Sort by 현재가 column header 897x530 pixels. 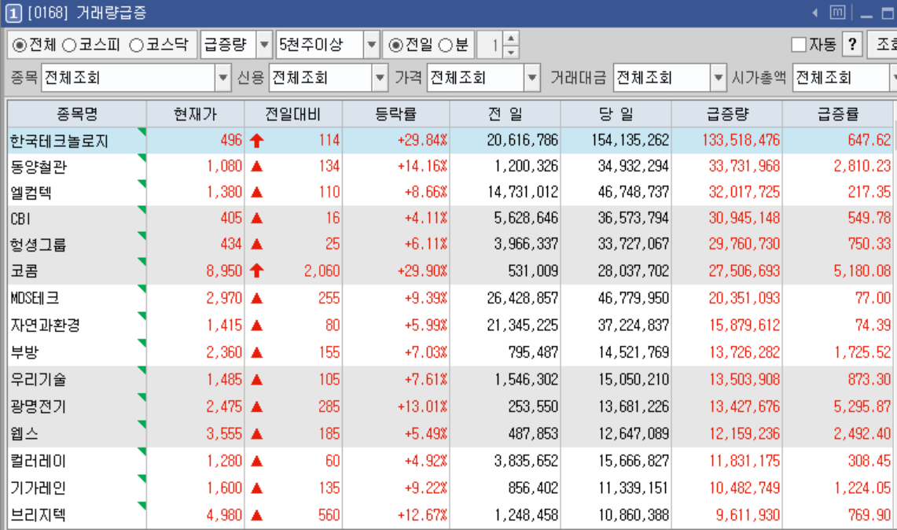(196, 114)
